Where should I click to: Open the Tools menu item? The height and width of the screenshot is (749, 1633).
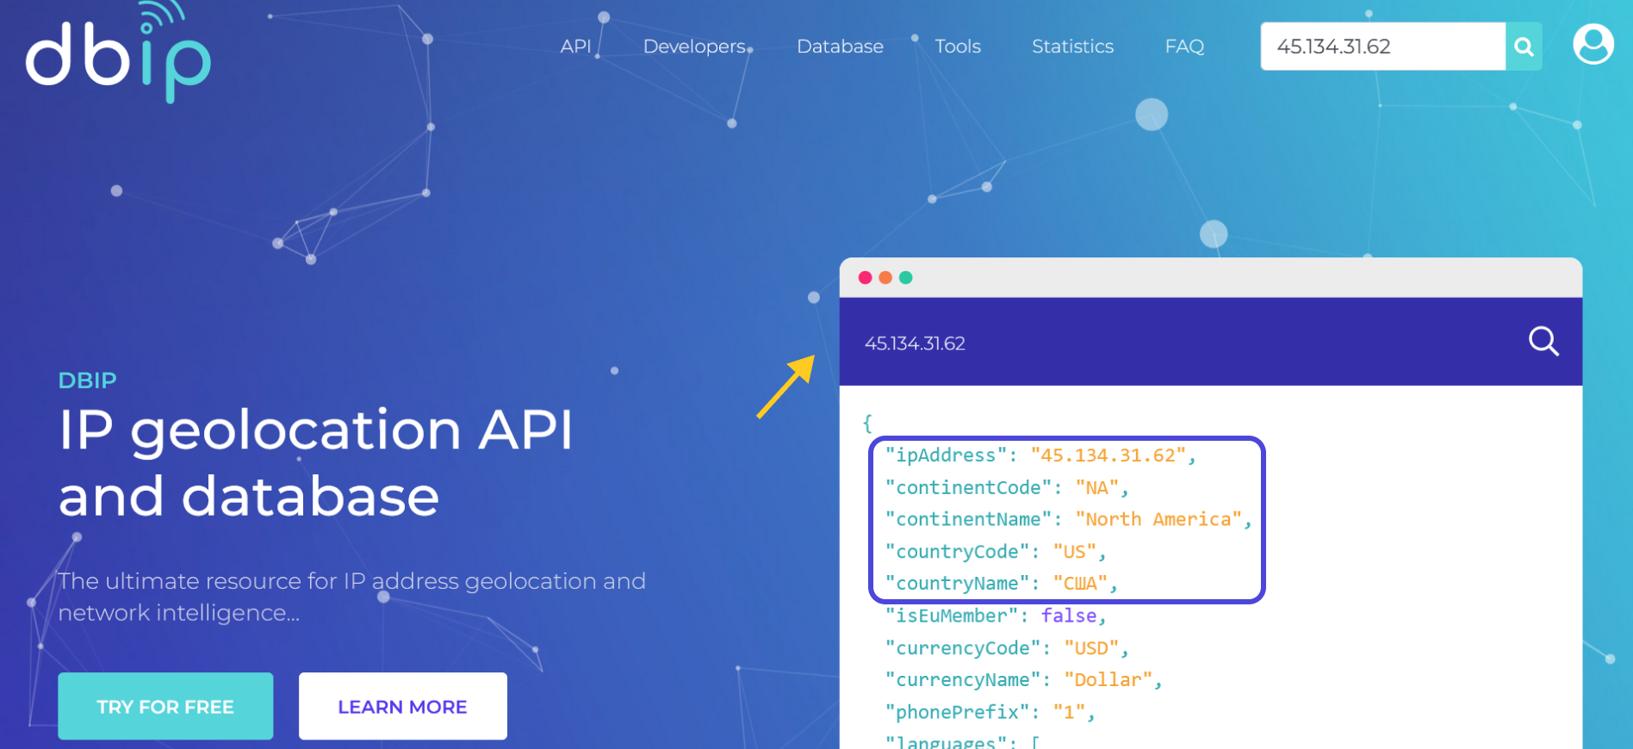click(958, 46)
